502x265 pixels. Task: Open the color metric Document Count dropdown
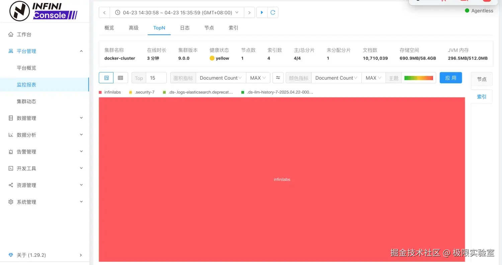pyautogui.click(x=336, y=78)
